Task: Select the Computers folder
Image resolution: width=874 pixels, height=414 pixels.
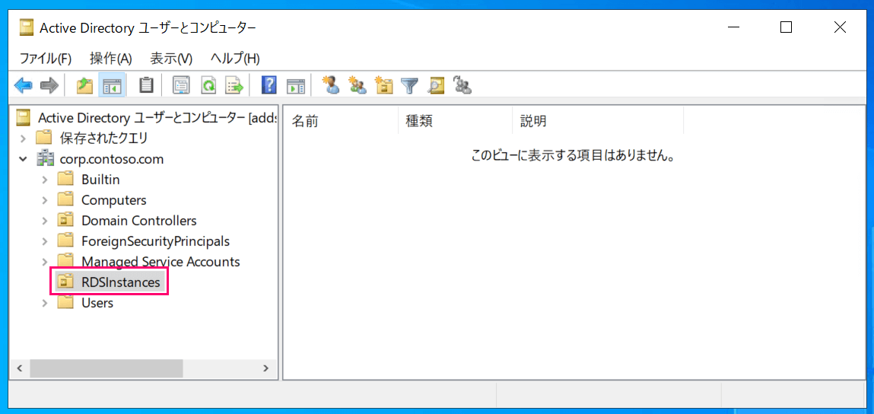Action: click(x=113, y=200)
